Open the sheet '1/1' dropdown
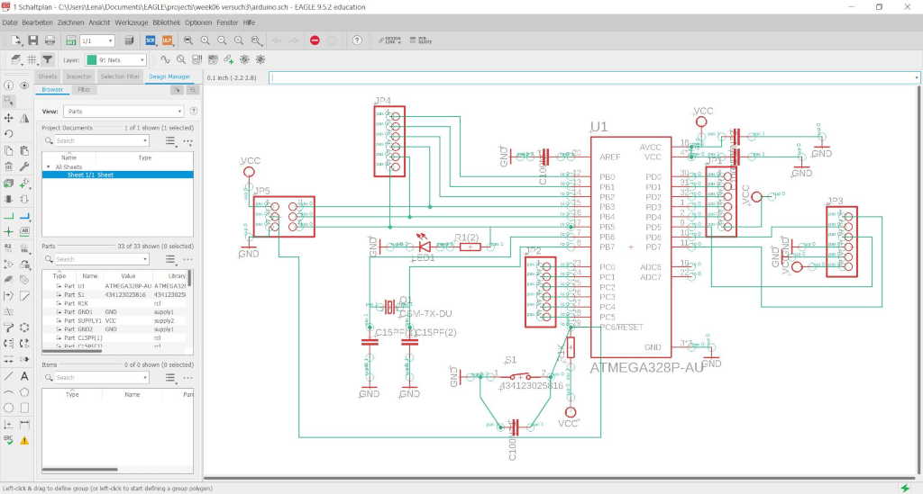 click(x=97, y=40)
